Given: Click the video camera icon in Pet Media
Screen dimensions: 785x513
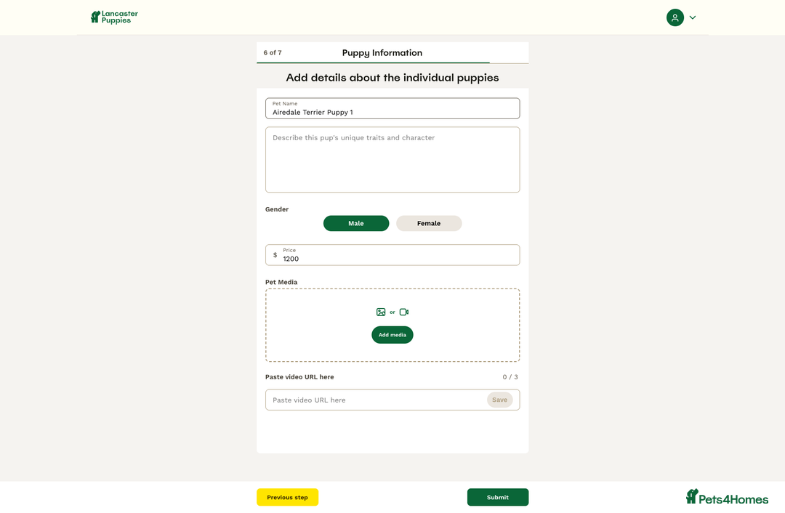Looking at the screenshot, I should 404,312.
